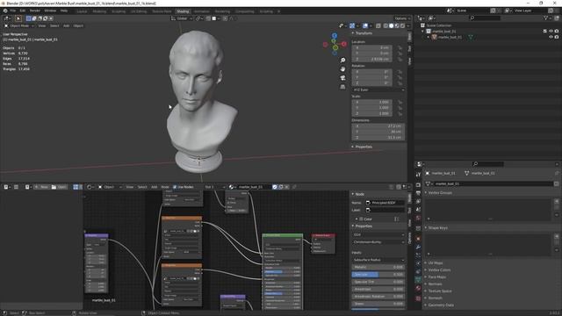Click the node editor type icon
The height and width of the screenshot is (316, 562).
coord(90,187)
